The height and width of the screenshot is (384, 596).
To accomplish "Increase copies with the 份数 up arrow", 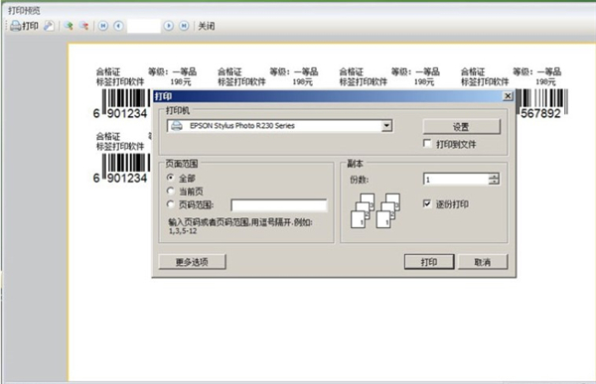I will [494, 177].
